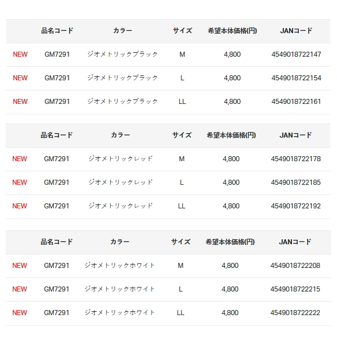
Task: Click NEW label on white L row
Action: 20,289
